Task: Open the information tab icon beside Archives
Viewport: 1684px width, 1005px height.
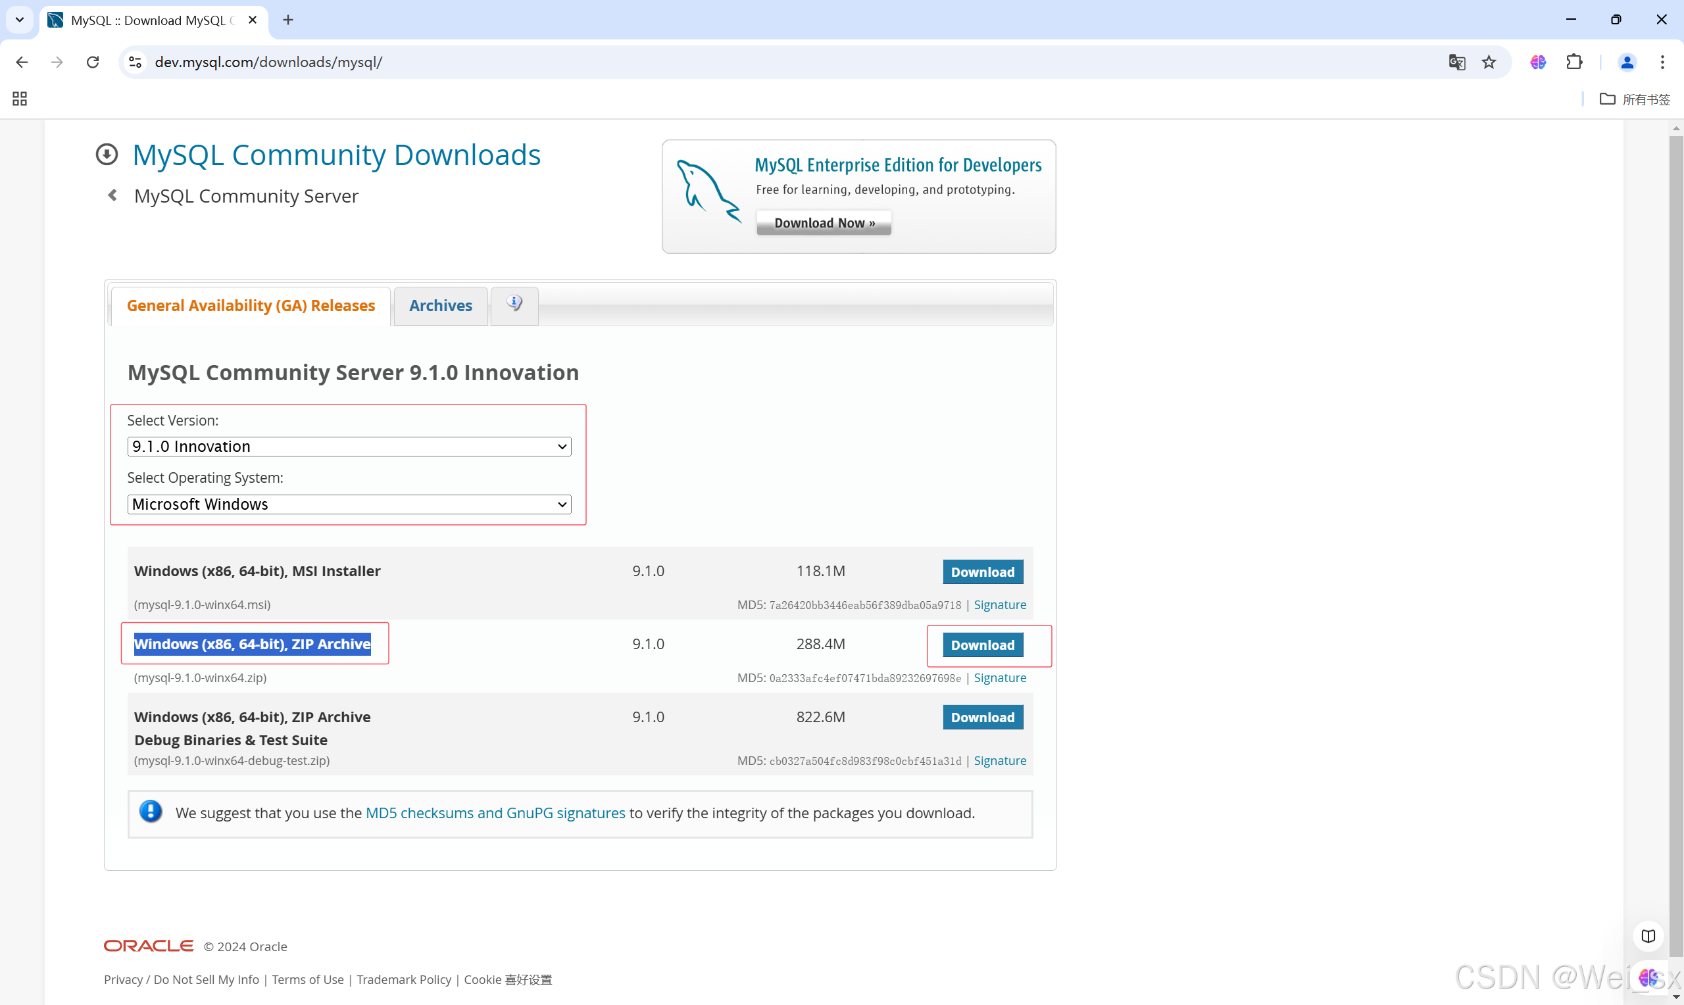Action: pyautogui.click(x=514, y=304)
